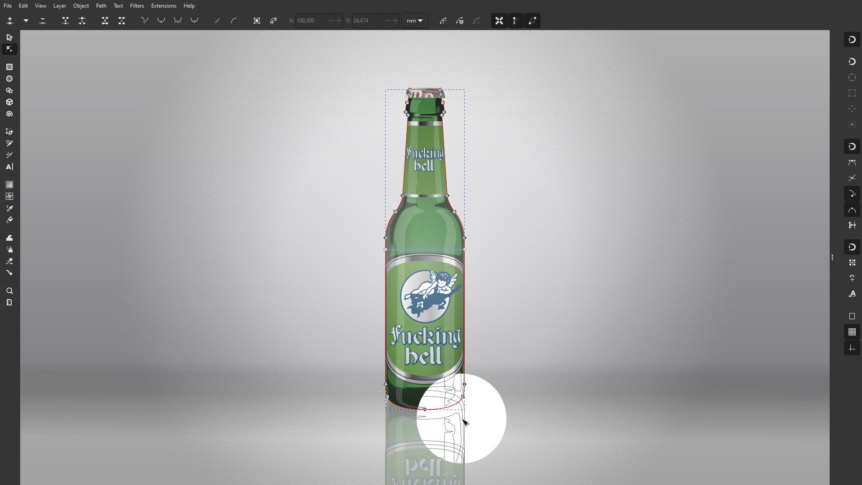
Task: Make selected segments straight lines
Action: tap(217, 21)
